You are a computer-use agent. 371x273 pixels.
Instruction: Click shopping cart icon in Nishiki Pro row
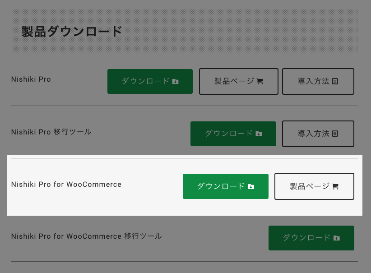coord(260,82)
